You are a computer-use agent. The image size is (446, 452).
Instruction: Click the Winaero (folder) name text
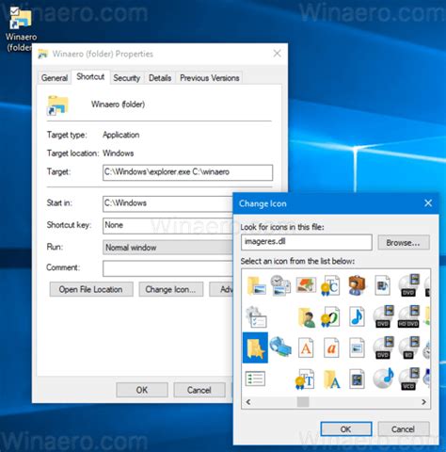pos(118,105)
